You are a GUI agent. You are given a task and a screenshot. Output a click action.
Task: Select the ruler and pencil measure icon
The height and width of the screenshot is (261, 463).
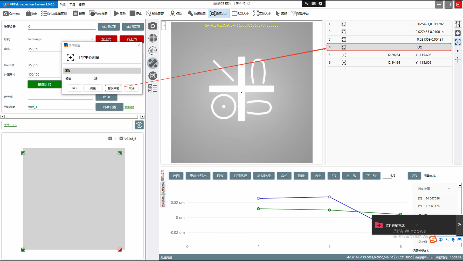pyautogui.click(x=153, y=63)
